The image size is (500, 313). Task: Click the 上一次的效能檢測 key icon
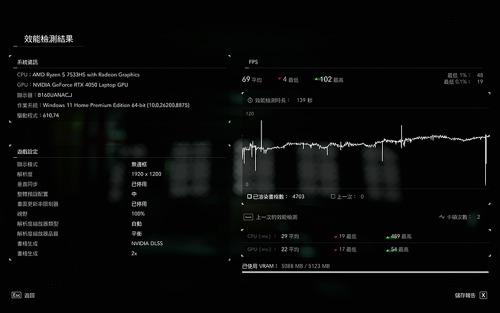(x=248, y=217)
